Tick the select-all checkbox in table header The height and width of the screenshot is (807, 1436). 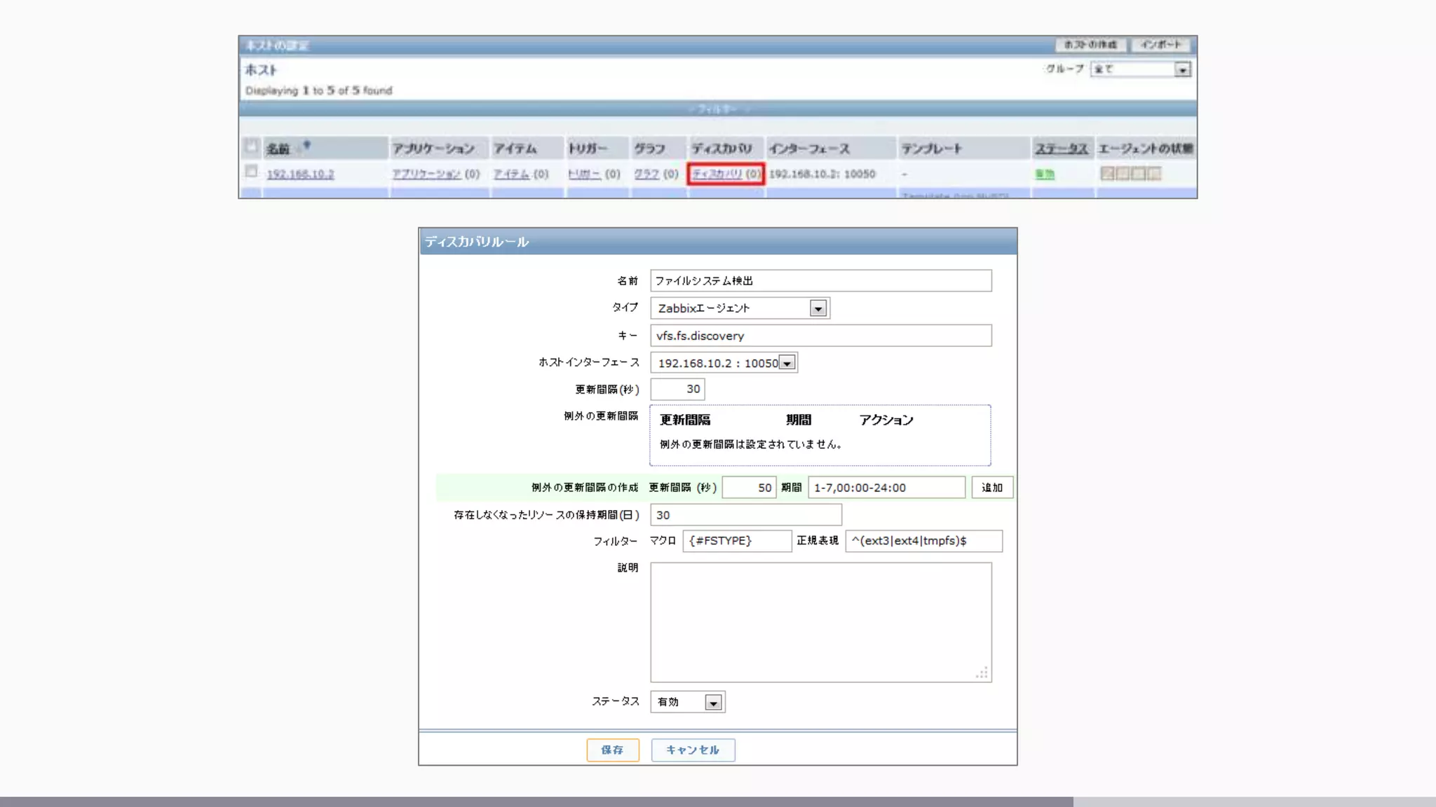click(251, 146)
